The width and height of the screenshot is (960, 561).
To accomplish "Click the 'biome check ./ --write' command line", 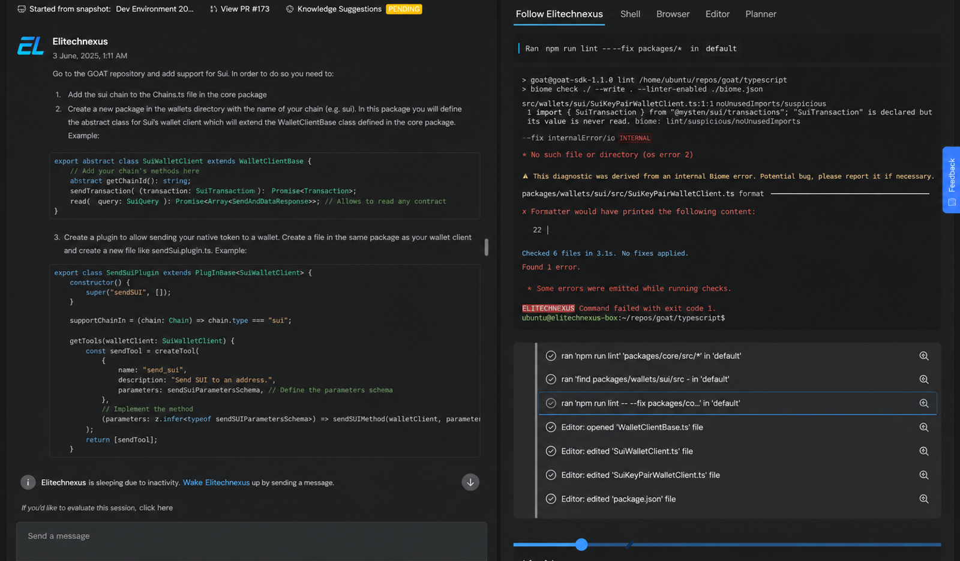I will coord(642,89).
